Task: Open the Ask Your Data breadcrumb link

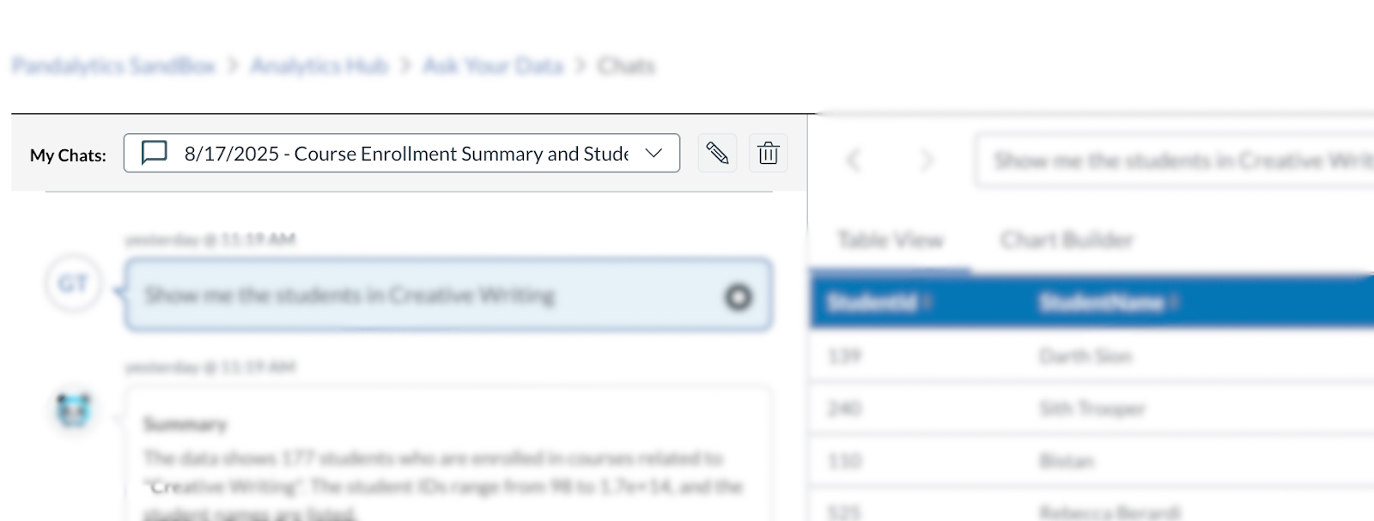Action: (x=492, y=65)
